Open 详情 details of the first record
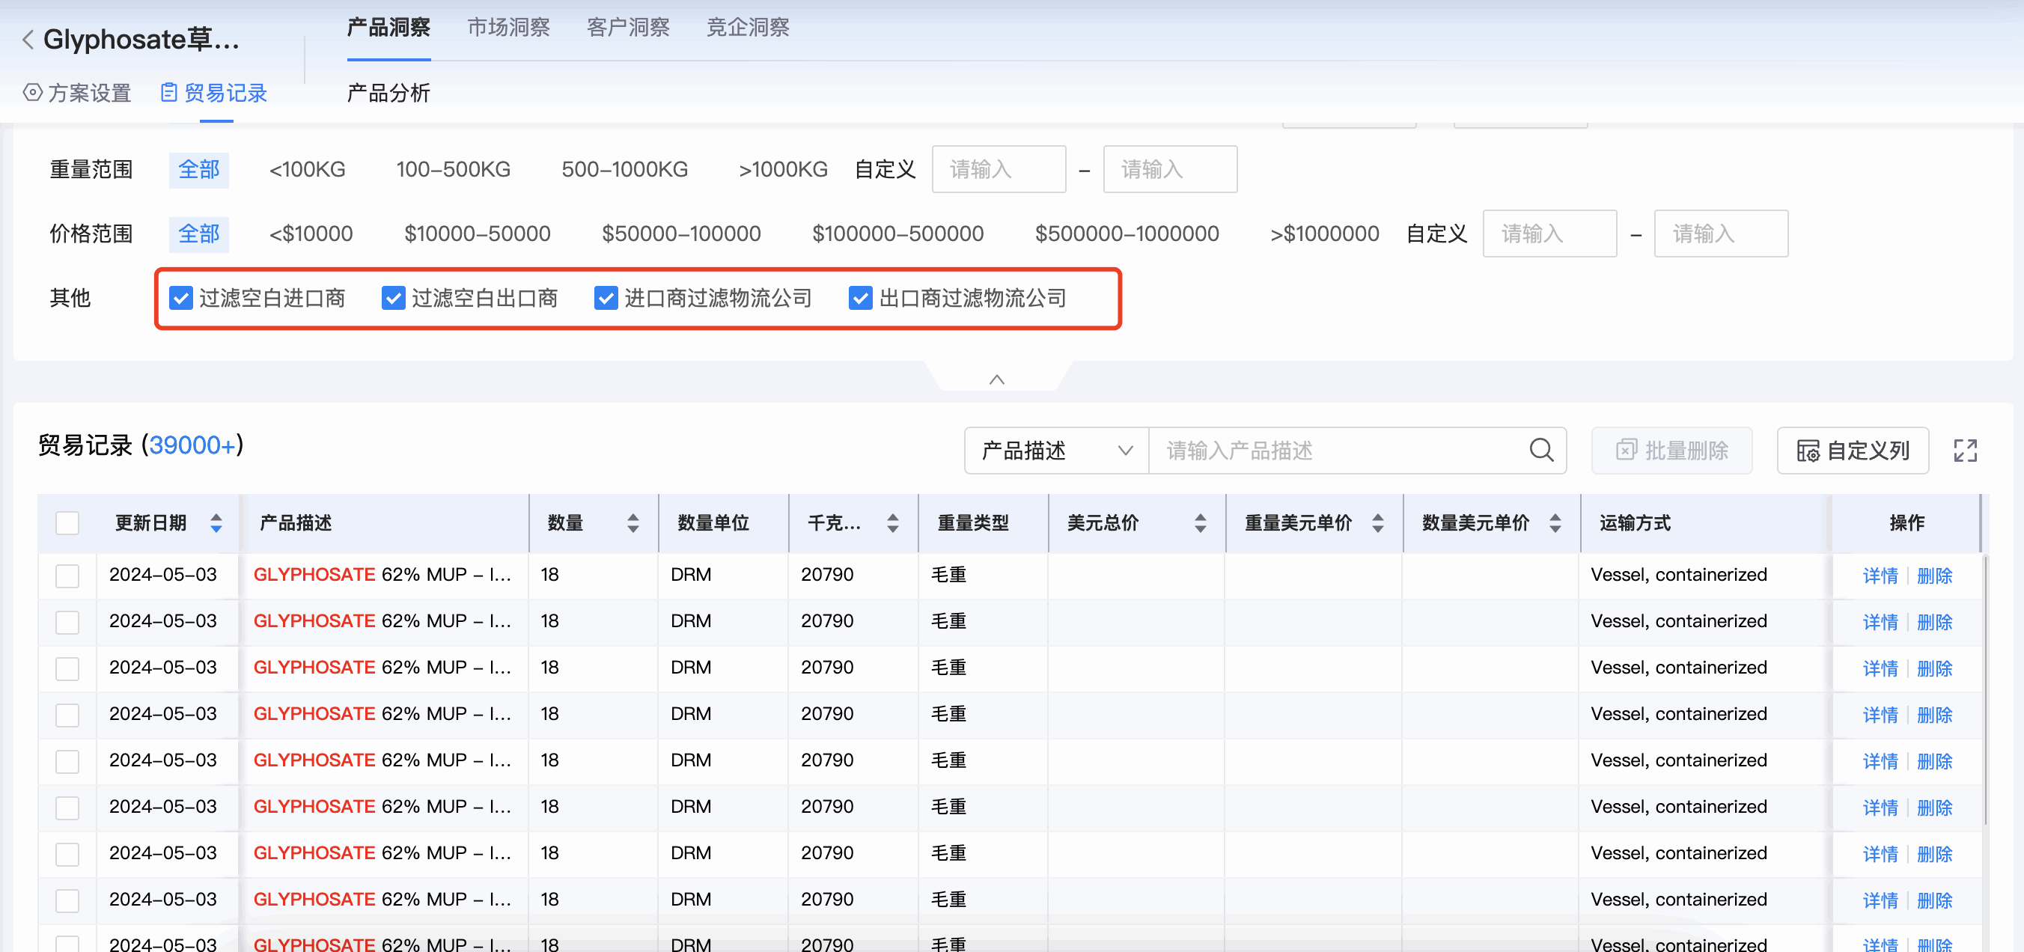The image size is (2024, 952). pyautogui.click(x=1880, y=574)
